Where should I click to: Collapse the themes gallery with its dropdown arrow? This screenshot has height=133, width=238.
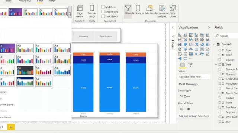coord(70,12)
